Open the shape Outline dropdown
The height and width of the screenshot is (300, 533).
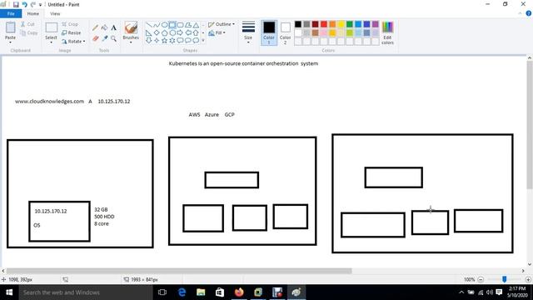tap(222, 24)
